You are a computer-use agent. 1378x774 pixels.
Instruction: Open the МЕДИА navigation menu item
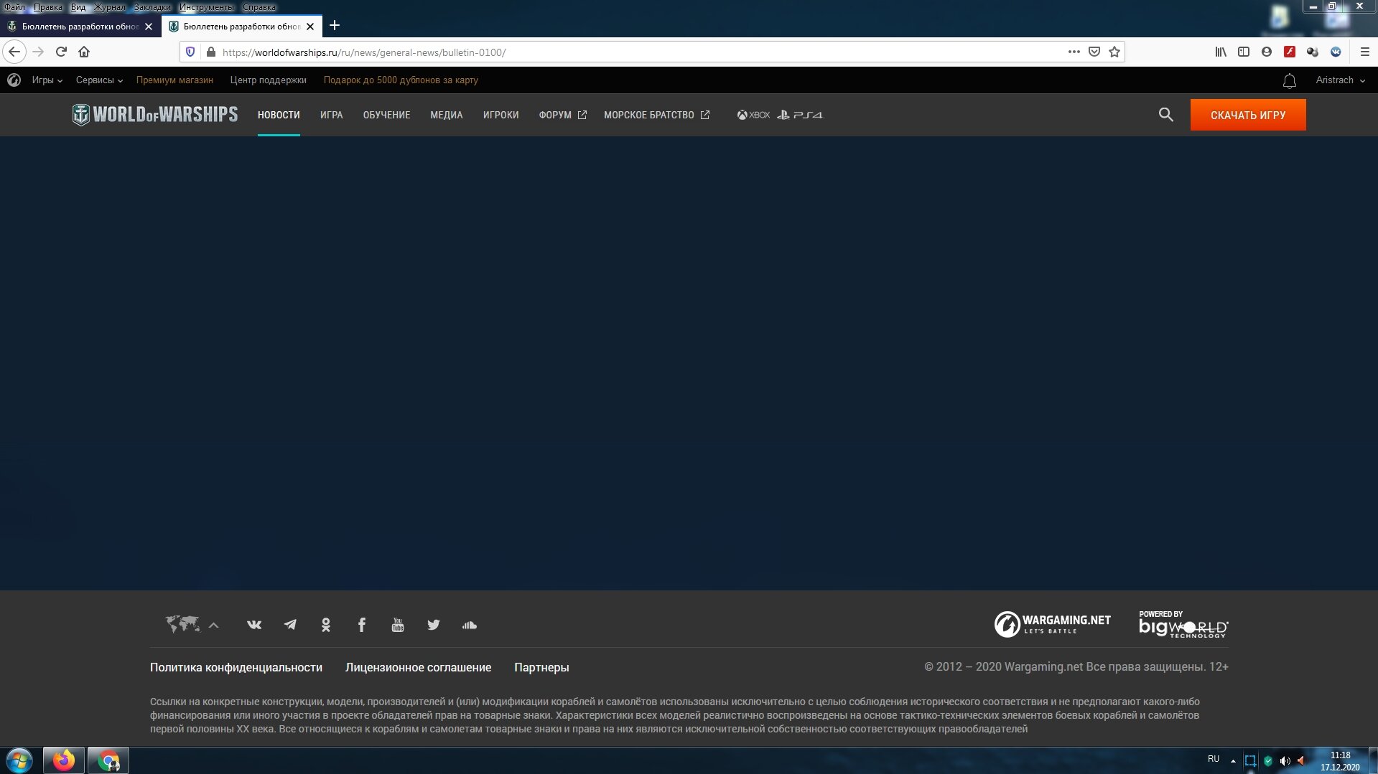446,115
